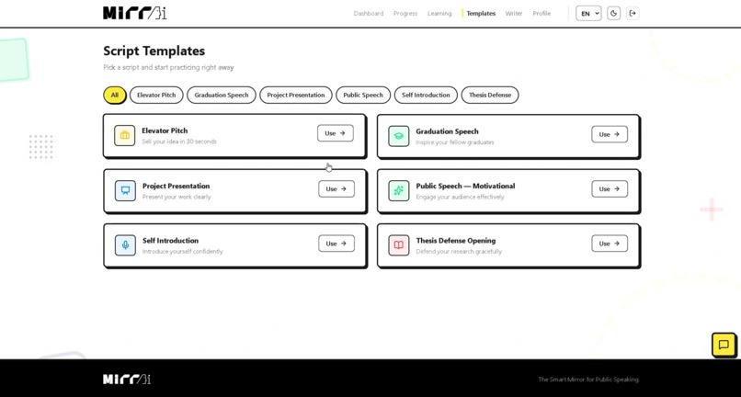Screen dimensions: 741x397
Task: Click the Project Presentation card title
Action: (176, 186)
